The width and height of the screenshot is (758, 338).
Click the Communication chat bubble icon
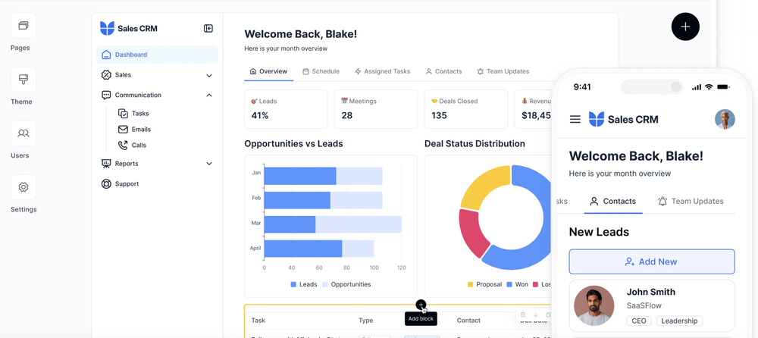(x=106, y=95)
